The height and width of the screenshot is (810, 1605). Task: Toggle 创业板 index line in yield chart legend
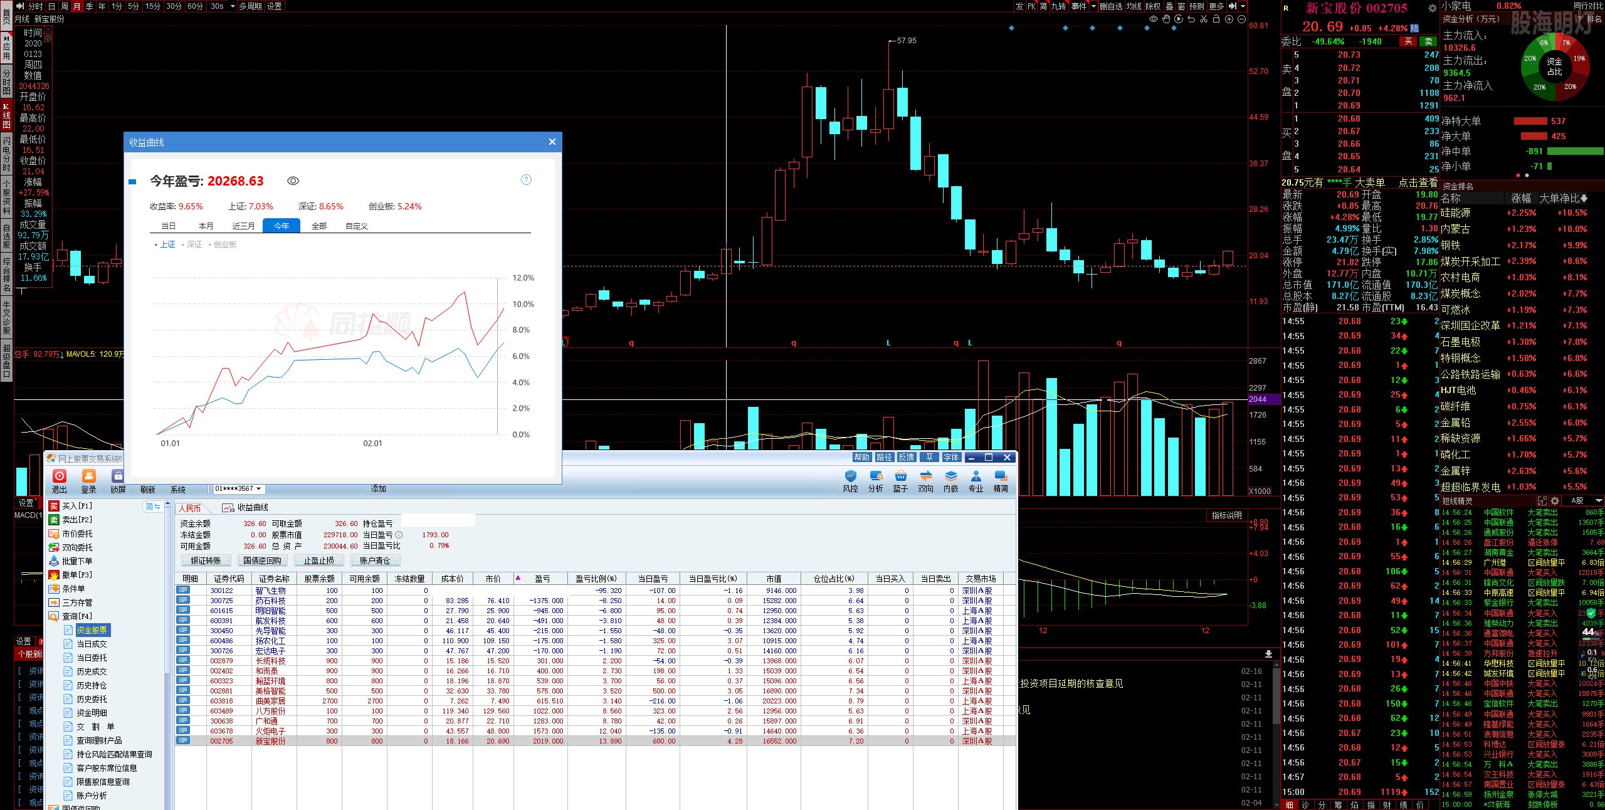click(x=223, y=245)
